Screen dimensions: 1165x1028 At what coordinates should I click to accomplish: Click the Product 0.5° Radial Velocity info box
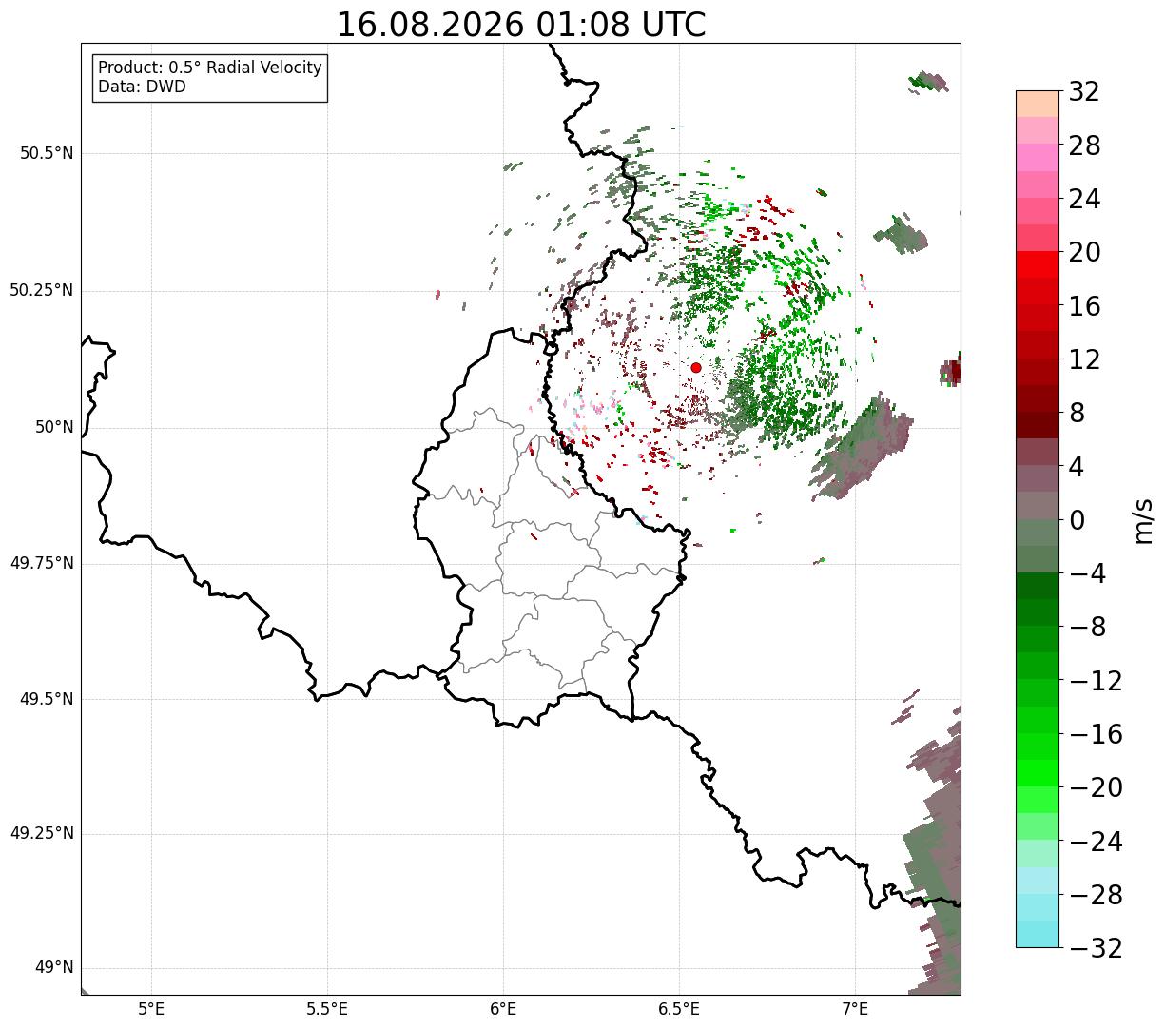pos(210,78)
